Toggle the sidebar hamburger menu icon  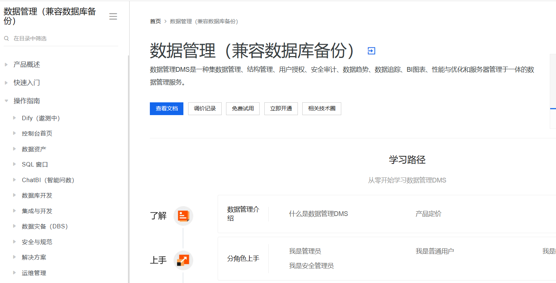[113, 16]
